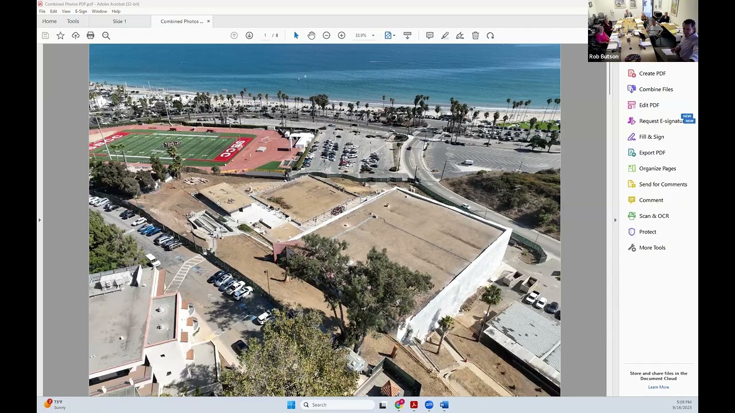Collapse the right tools pane arrow
This screenshot has height=413, width=735.
coord(615,220)
